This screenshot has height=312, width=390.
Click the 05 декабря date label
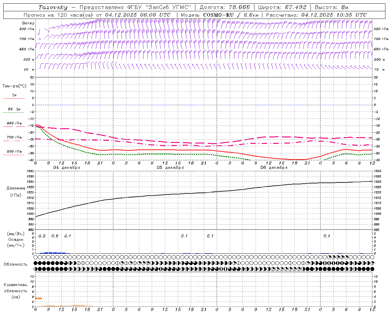pos(170,168)
